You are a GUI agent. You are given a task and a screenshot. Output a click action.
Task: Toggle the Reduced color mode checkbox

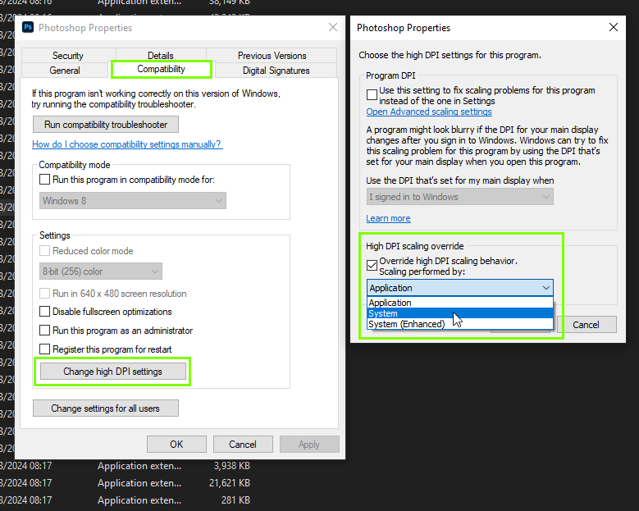click(x=45, y=251)
